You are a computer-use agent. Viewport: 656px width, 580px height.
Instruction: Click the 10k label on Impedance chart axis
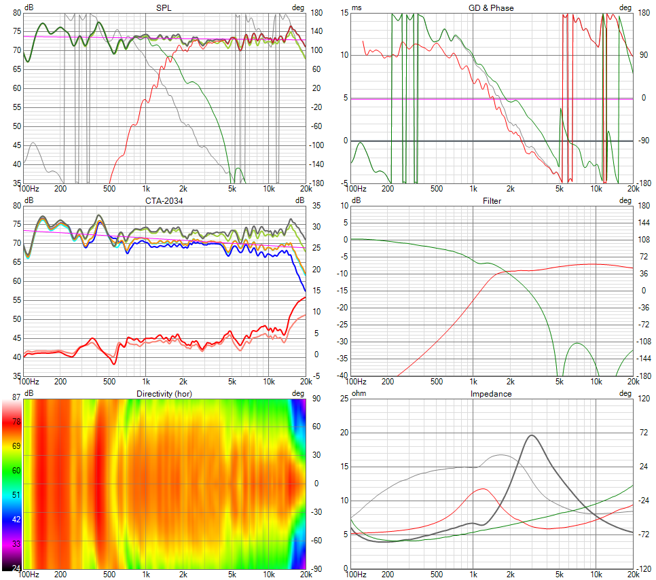(596, 574)
